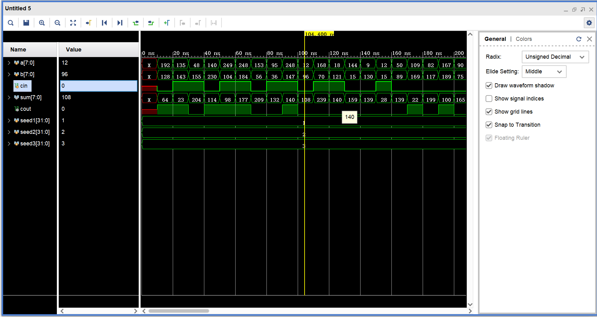Open waveform settings via gear icon
This screenshot has height=317, width=597.
589,22
